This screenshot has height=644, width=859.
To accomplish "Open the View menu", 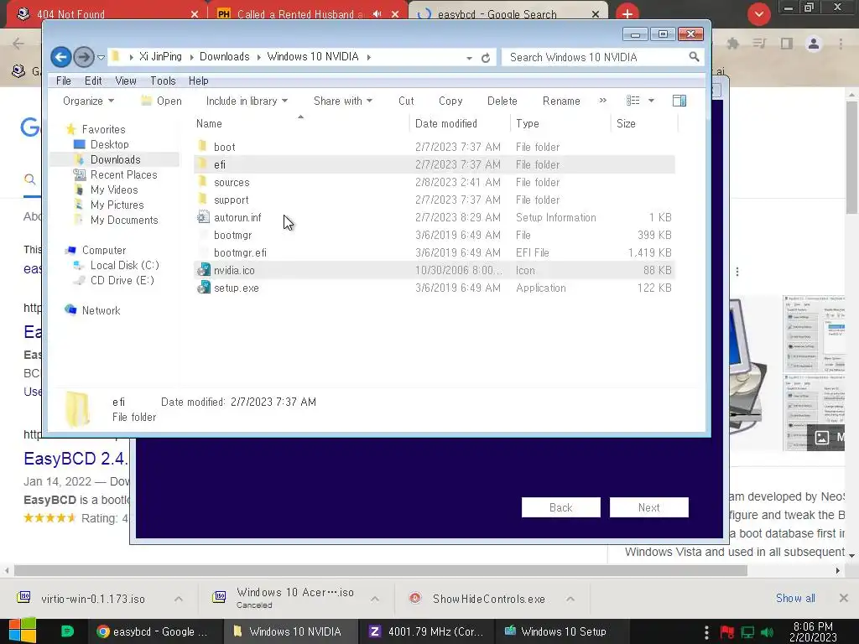I will click(126, 80).
